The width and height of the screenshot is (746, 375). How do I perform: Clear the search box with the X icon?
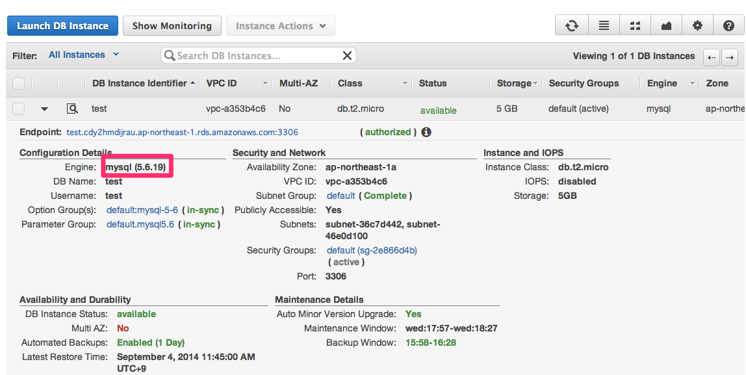click(346, 55)
